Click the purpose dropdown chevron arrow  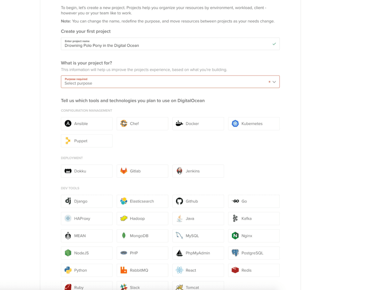pyautogui.click(x=274, y=82)
